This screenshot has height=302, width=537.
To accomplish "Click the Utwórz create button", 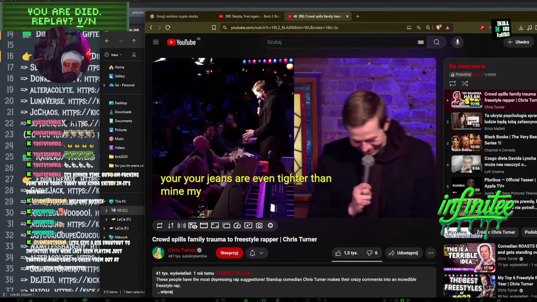I will (518, 42).
